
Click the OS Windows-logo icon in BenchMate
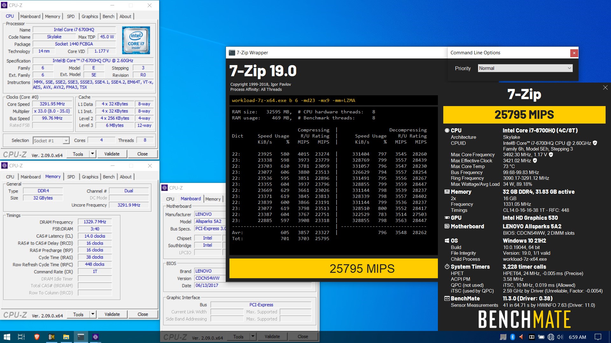447,241
